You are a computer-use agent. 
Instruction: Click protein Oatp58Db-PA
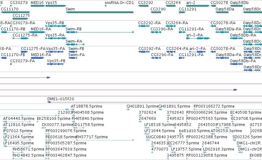tap(236, 64)
